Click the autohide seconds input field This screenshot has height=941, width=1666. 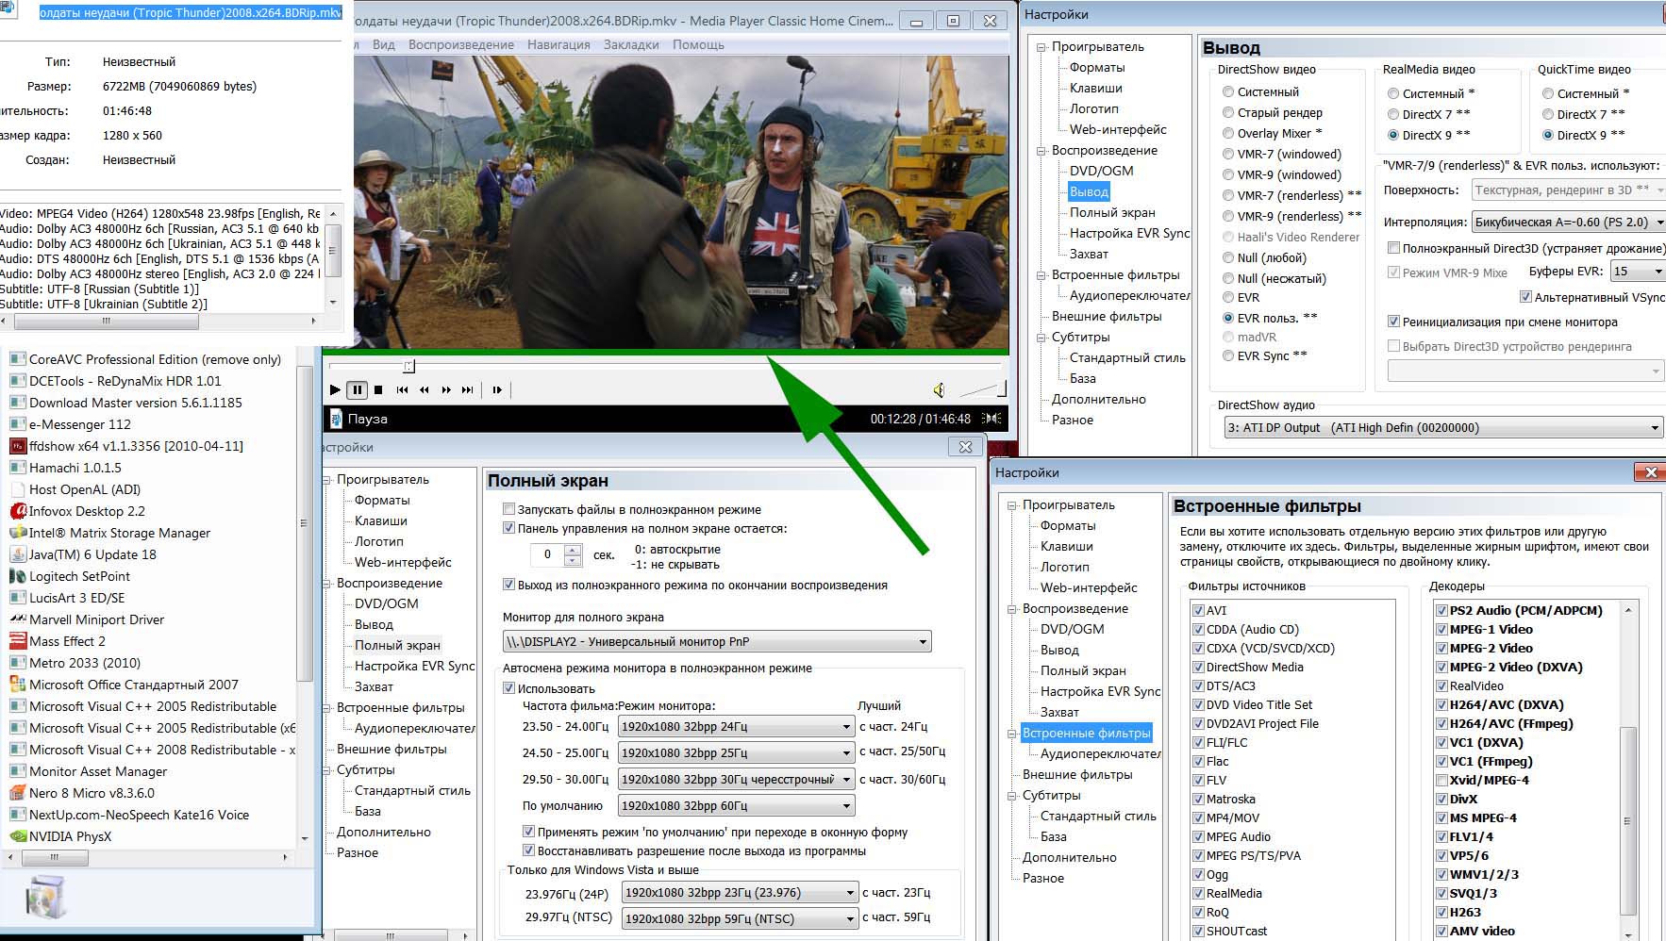click(x=547, y=555)
